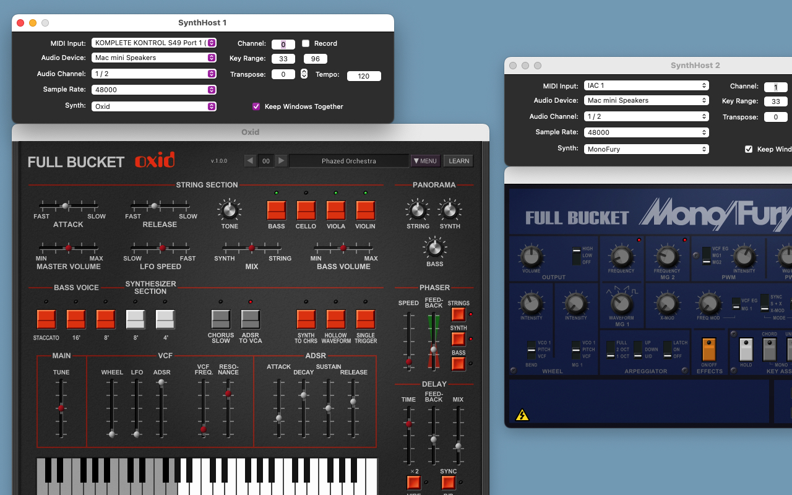Toggle the HOLLOW WAVEFORM button

pyautogui.click(x=336, y=319)
